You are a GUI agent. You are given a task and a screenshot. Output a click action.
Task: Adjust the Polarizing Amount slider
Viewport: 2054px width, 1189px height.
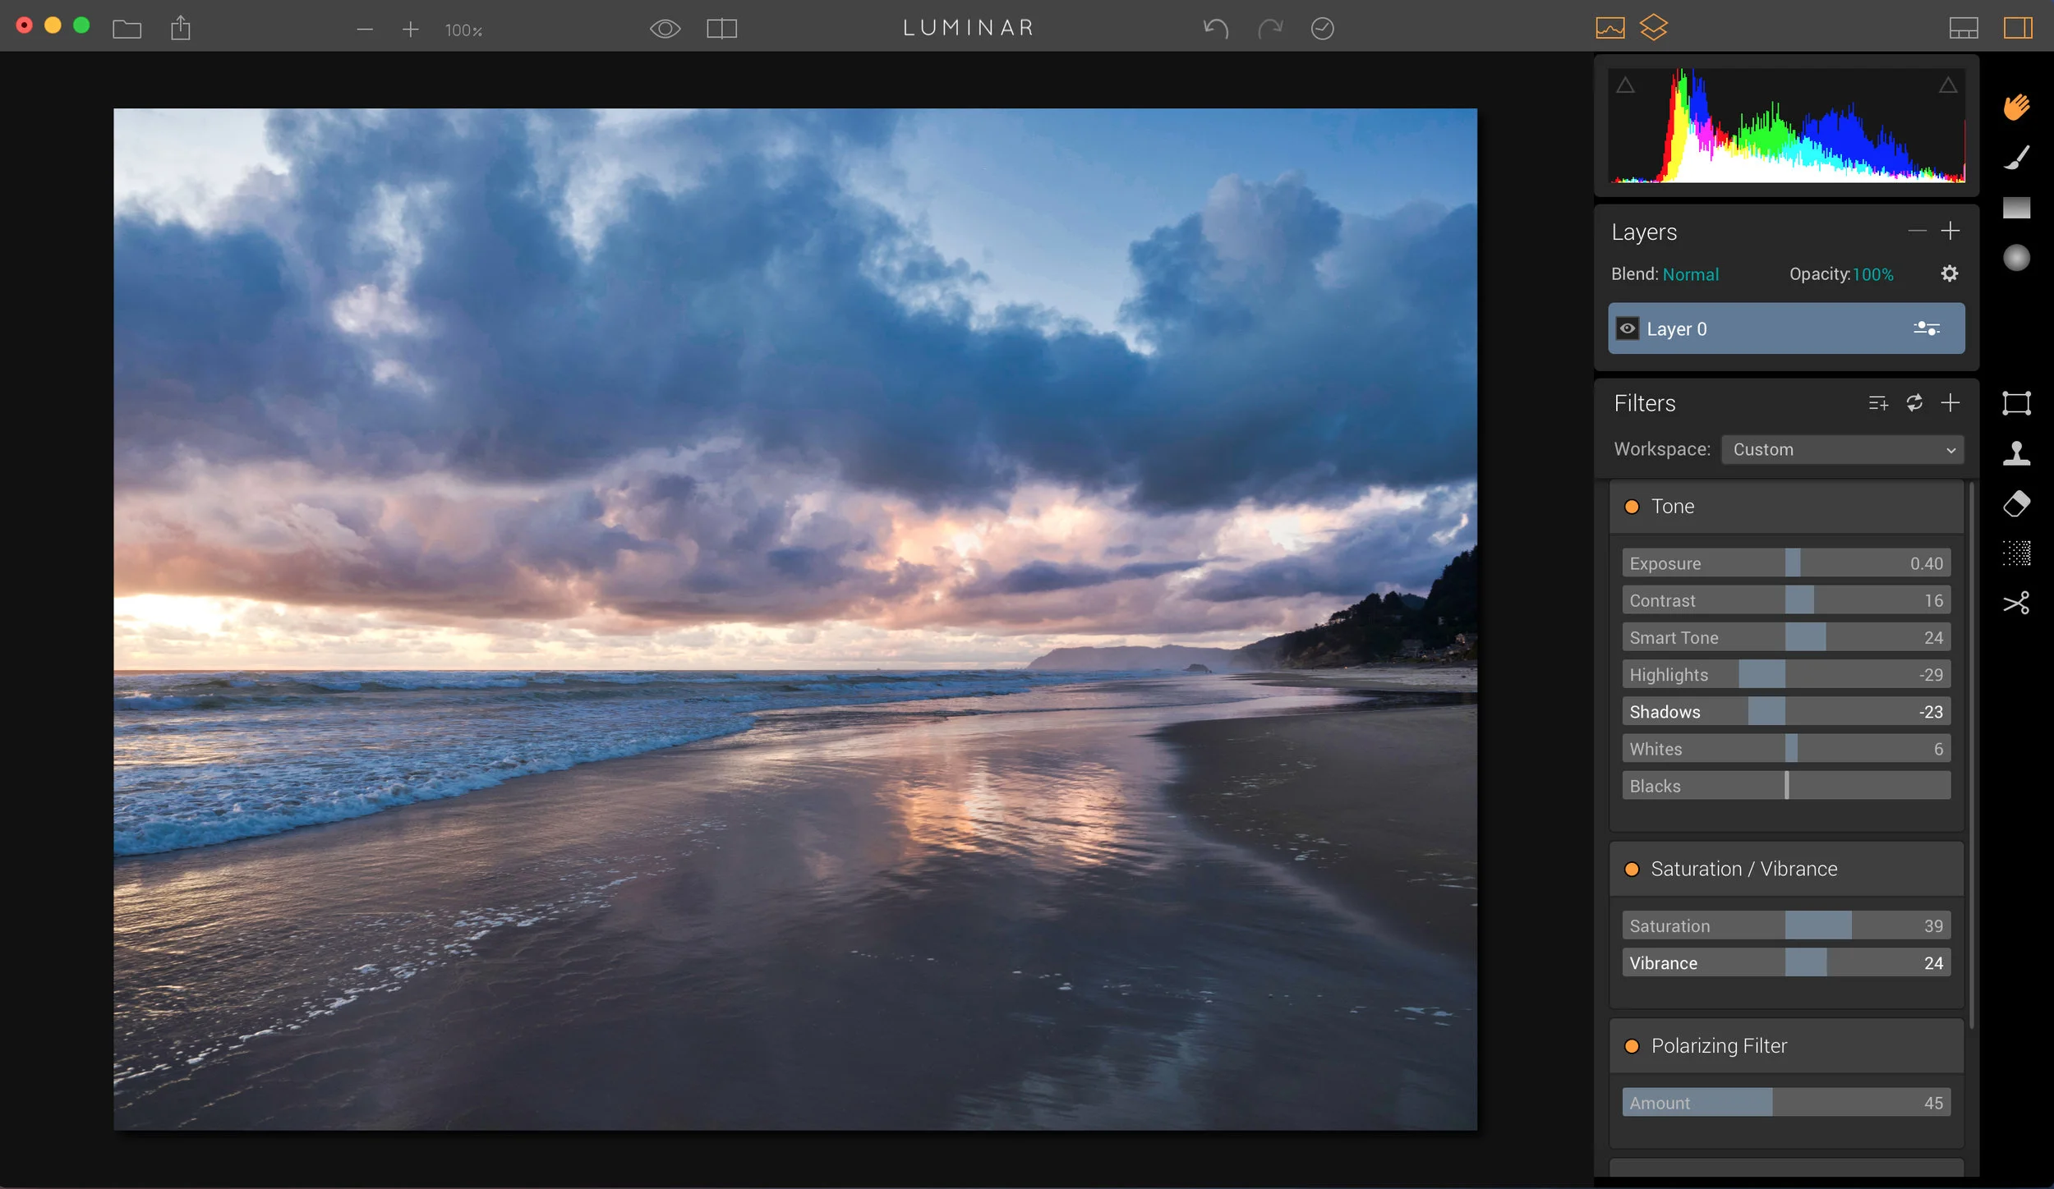1786,1103
